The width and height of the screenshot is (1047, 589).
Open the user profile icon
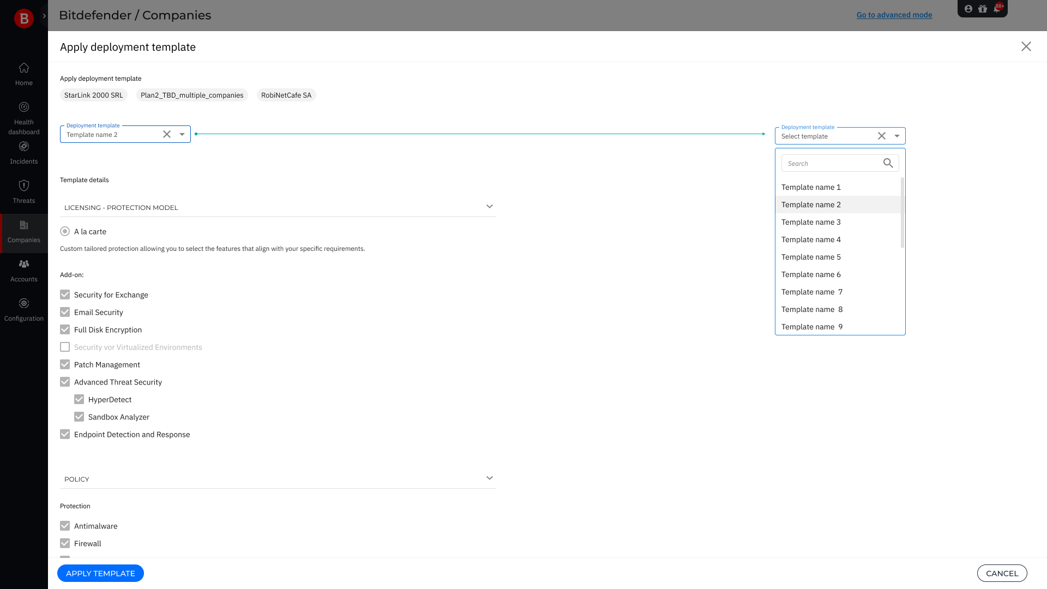(x=968, y=9)
